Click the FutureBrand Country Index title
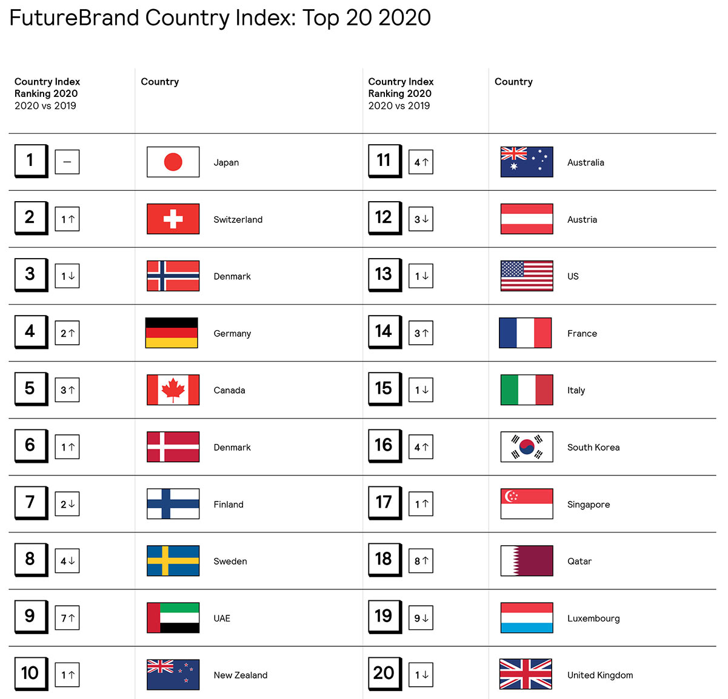 coord(220,18)
